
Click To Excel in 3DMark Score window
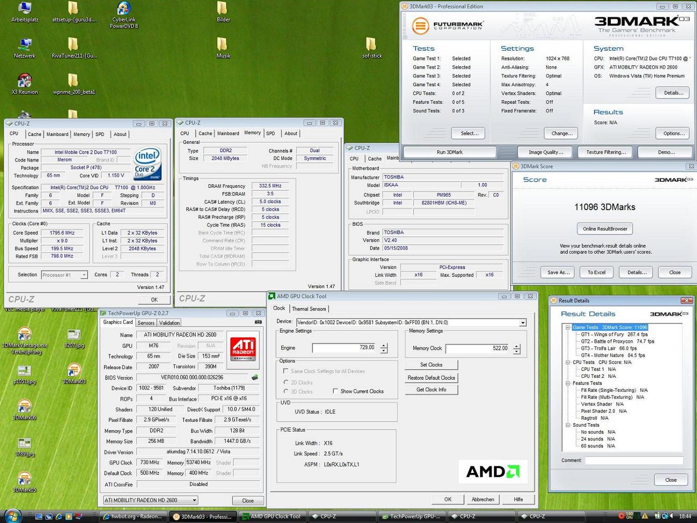coord(596,272)
